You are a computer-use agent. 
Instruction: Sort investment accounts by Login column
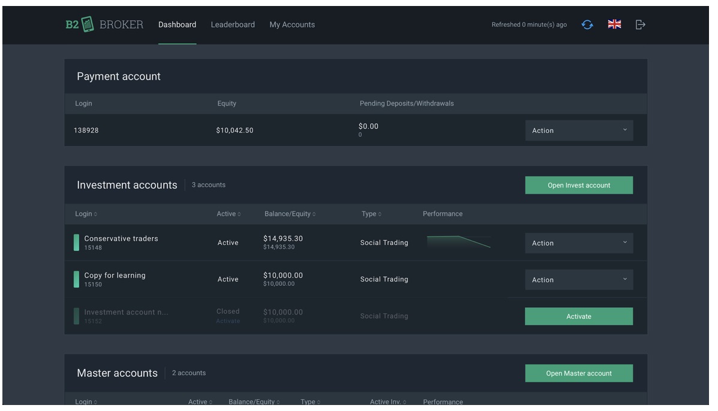[86, 214]
